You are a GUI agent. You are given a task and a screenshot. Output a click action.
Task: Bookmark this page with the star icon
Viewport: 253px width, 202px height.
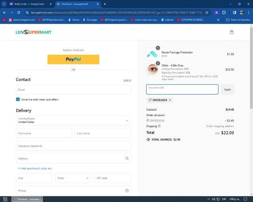[207, 12]
